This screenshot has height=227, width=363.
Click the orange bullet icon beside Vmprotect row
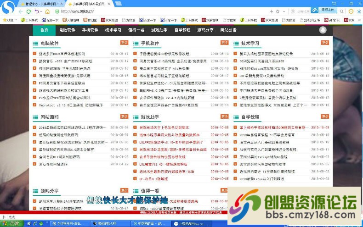35,105
